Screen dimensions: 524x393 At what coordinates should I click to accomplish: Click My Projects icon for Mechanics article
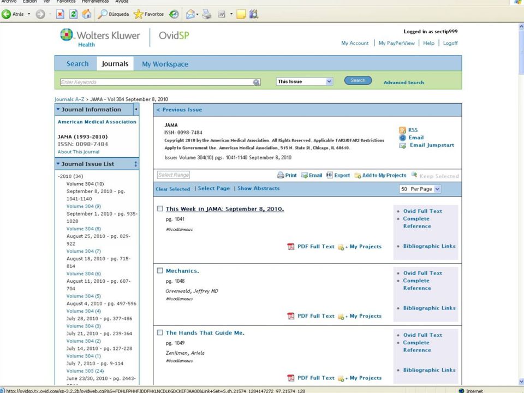[x=341, y=317]
